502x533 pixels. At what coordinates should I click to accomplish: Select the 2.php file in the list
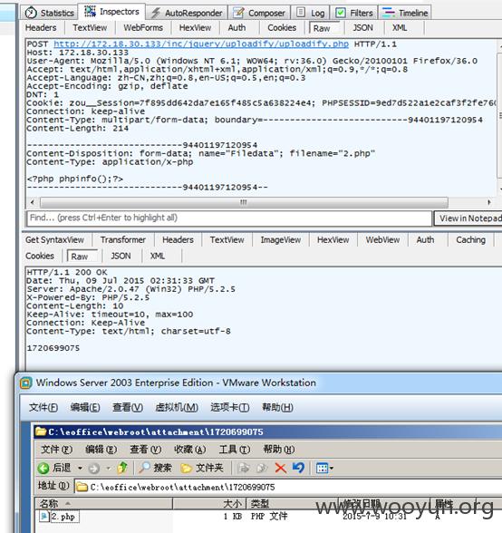(60, 517)
